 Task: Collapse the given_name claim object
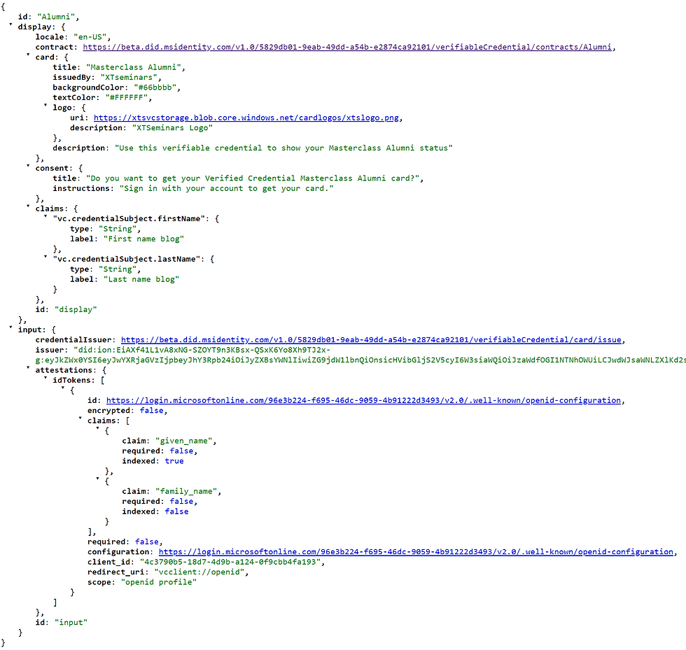[97, 429]
